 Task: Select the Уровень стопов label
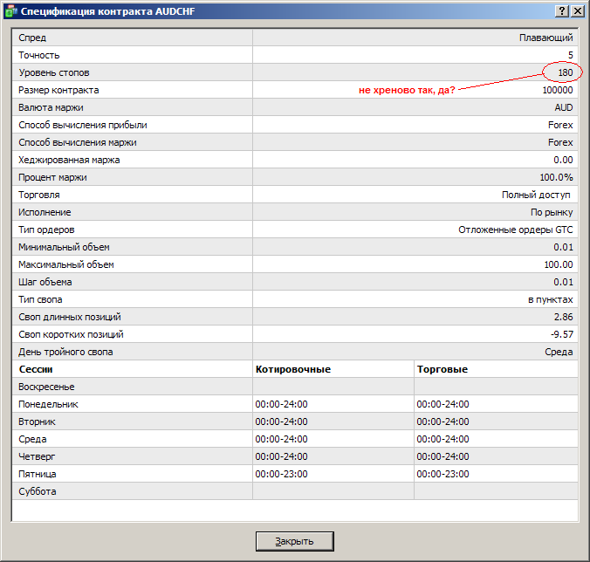tap(54, 72)
